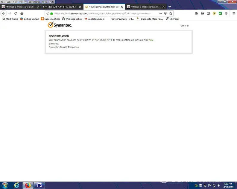Image resolution: width=237 pixels, height=189 pixels.
Task: Click the green padlock security icon
Action: (x=51, y=13)
